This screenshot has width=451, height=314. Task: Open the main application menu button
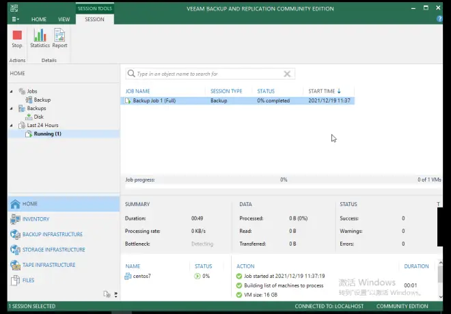pyautogui.click(x=15, y=19)
